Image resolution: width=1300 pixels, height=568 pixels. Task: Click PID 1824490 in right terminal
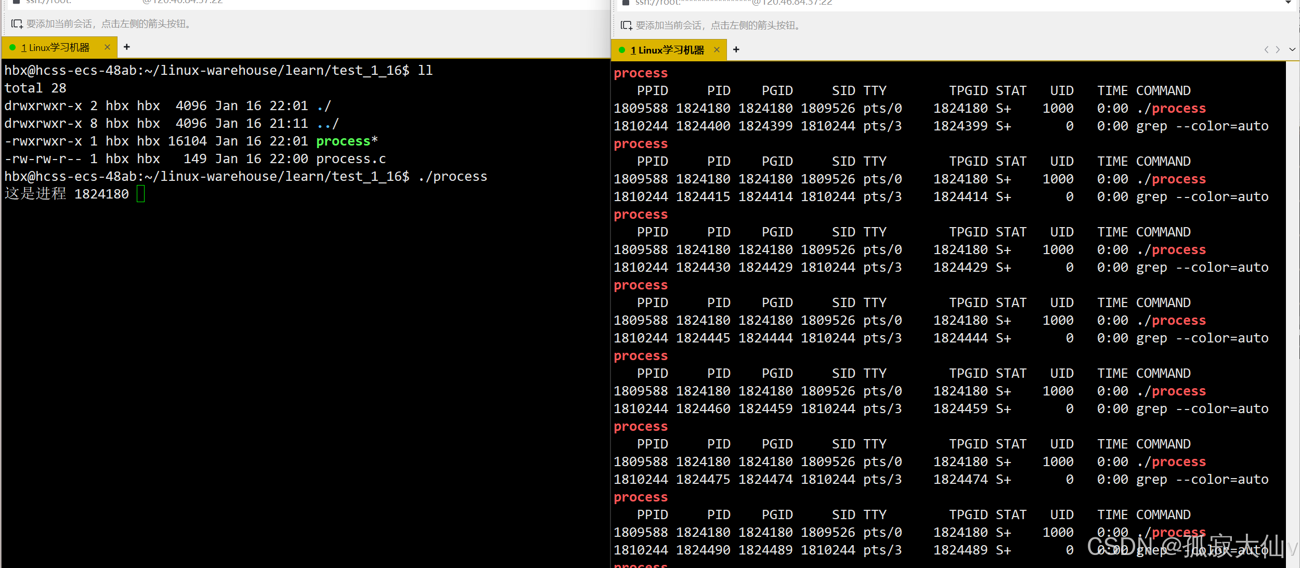coord(703,550)
